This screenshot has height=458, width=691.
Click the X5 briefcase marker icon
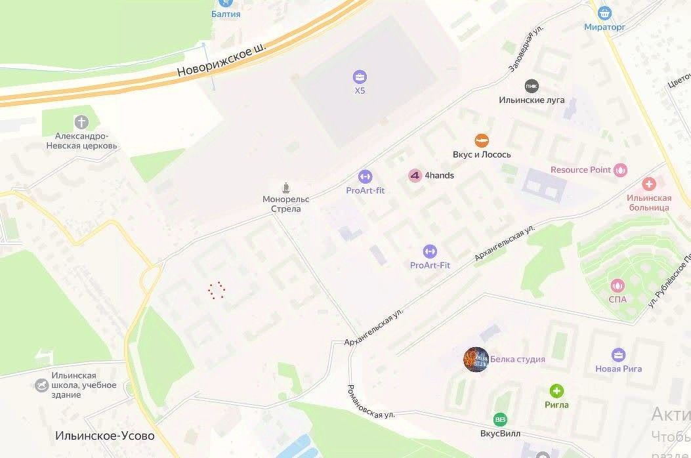click(x=360, y=77)
